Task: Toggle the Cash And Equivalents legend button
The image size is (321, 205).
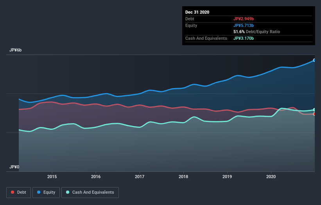Action: 90,193
